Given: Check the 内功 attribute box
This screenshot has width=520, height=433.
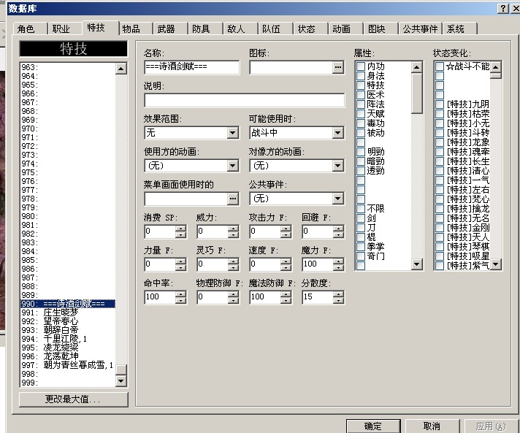Looking at the screenshot, I should click(361, 66).
